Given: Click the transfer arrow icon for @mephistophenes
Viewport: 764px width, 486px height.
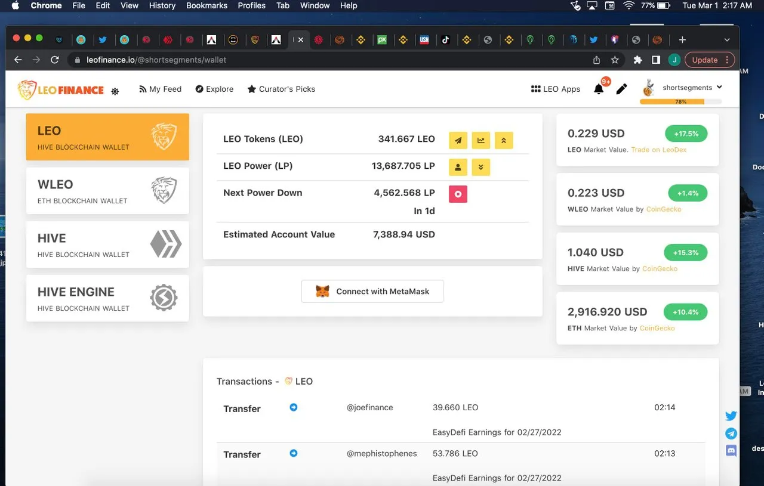Looking at the screenshot, I should click(x=293, y=453).
